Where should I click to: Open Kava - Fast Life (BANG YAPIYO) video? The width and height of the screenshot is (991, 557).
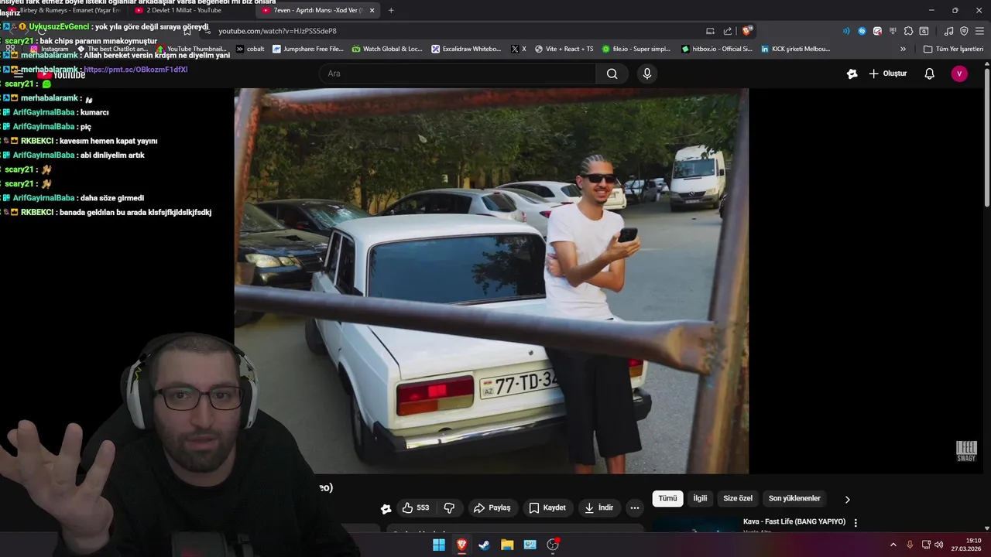tap(794, 521)
